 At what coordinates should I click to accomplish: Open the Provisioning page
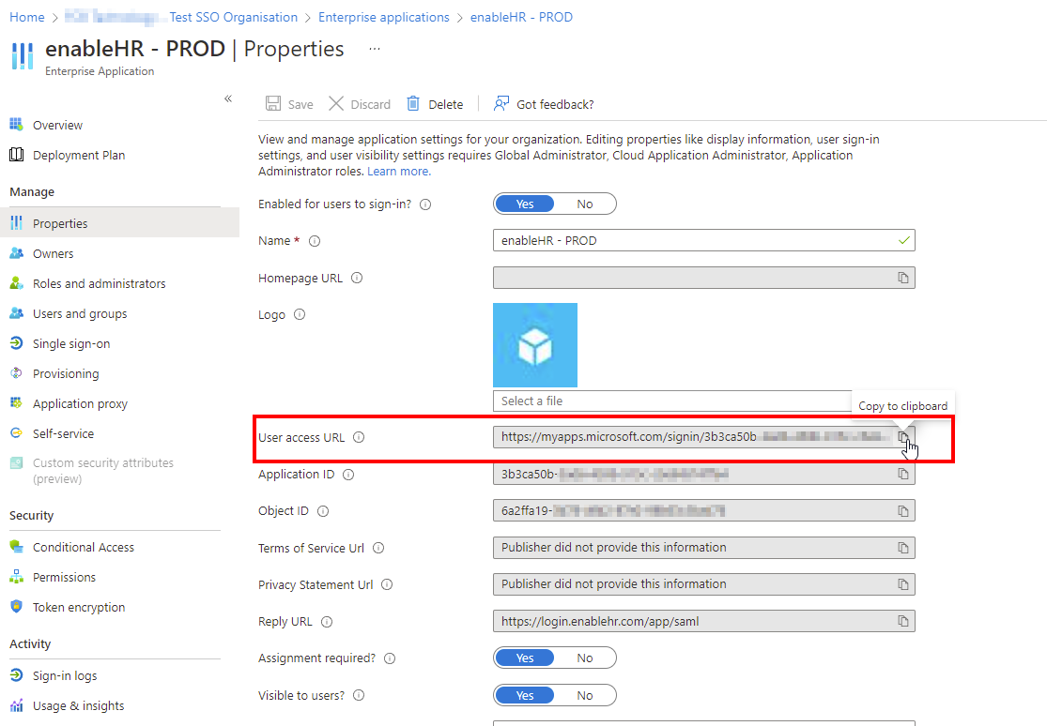coord(66,373)
